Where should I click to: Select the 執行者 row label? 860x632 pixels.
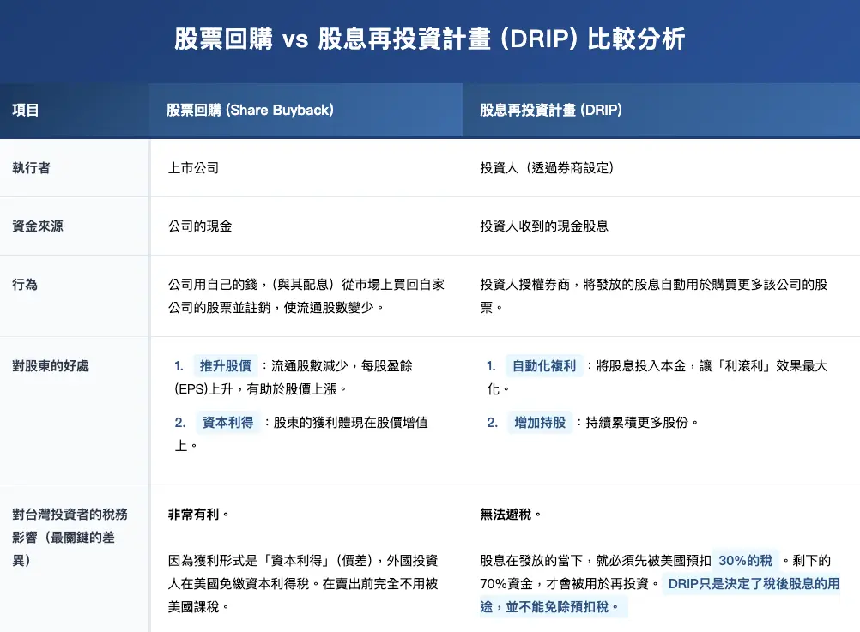click(31, 167)
